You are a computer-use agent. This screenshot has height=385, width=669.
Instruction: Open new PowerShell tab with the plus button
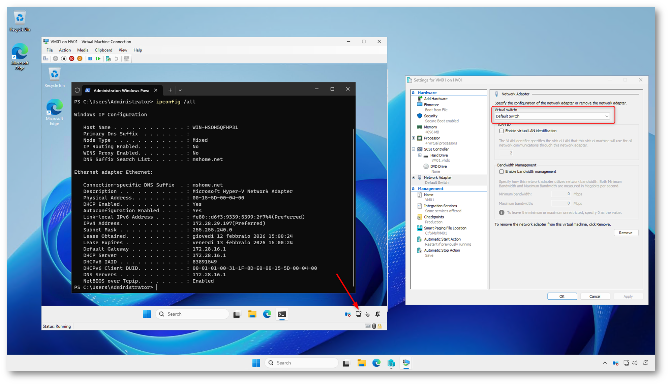pos(170,90)
